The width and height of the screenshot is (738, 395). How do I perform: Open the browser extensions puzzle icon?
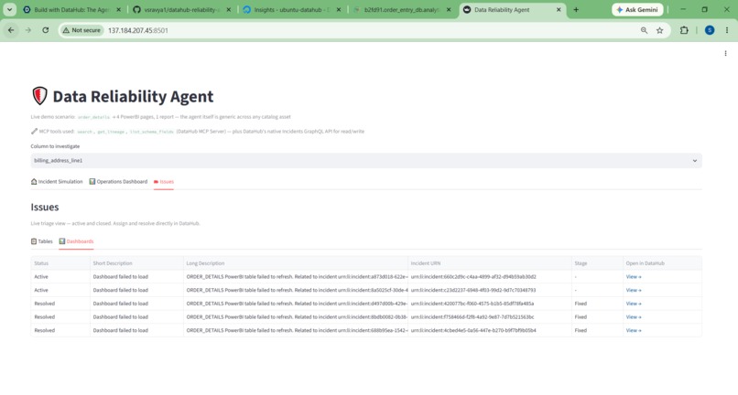[684, 30]
